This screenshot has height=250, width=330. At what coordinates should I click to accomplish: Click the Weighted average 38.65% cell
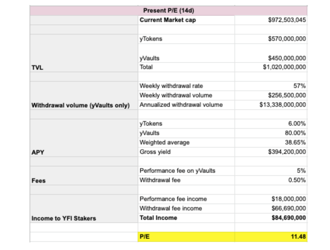(x=271, y=143)
